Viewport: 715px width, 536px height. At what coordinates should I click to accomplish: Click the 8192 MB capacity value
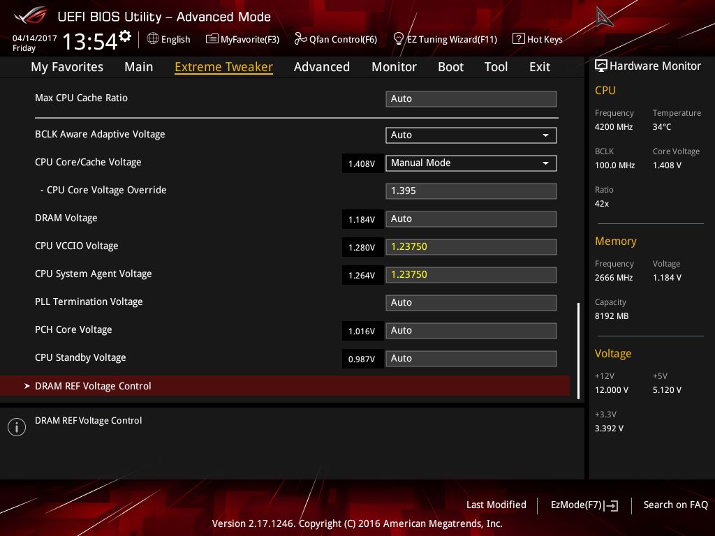click(x=612, y=316)
